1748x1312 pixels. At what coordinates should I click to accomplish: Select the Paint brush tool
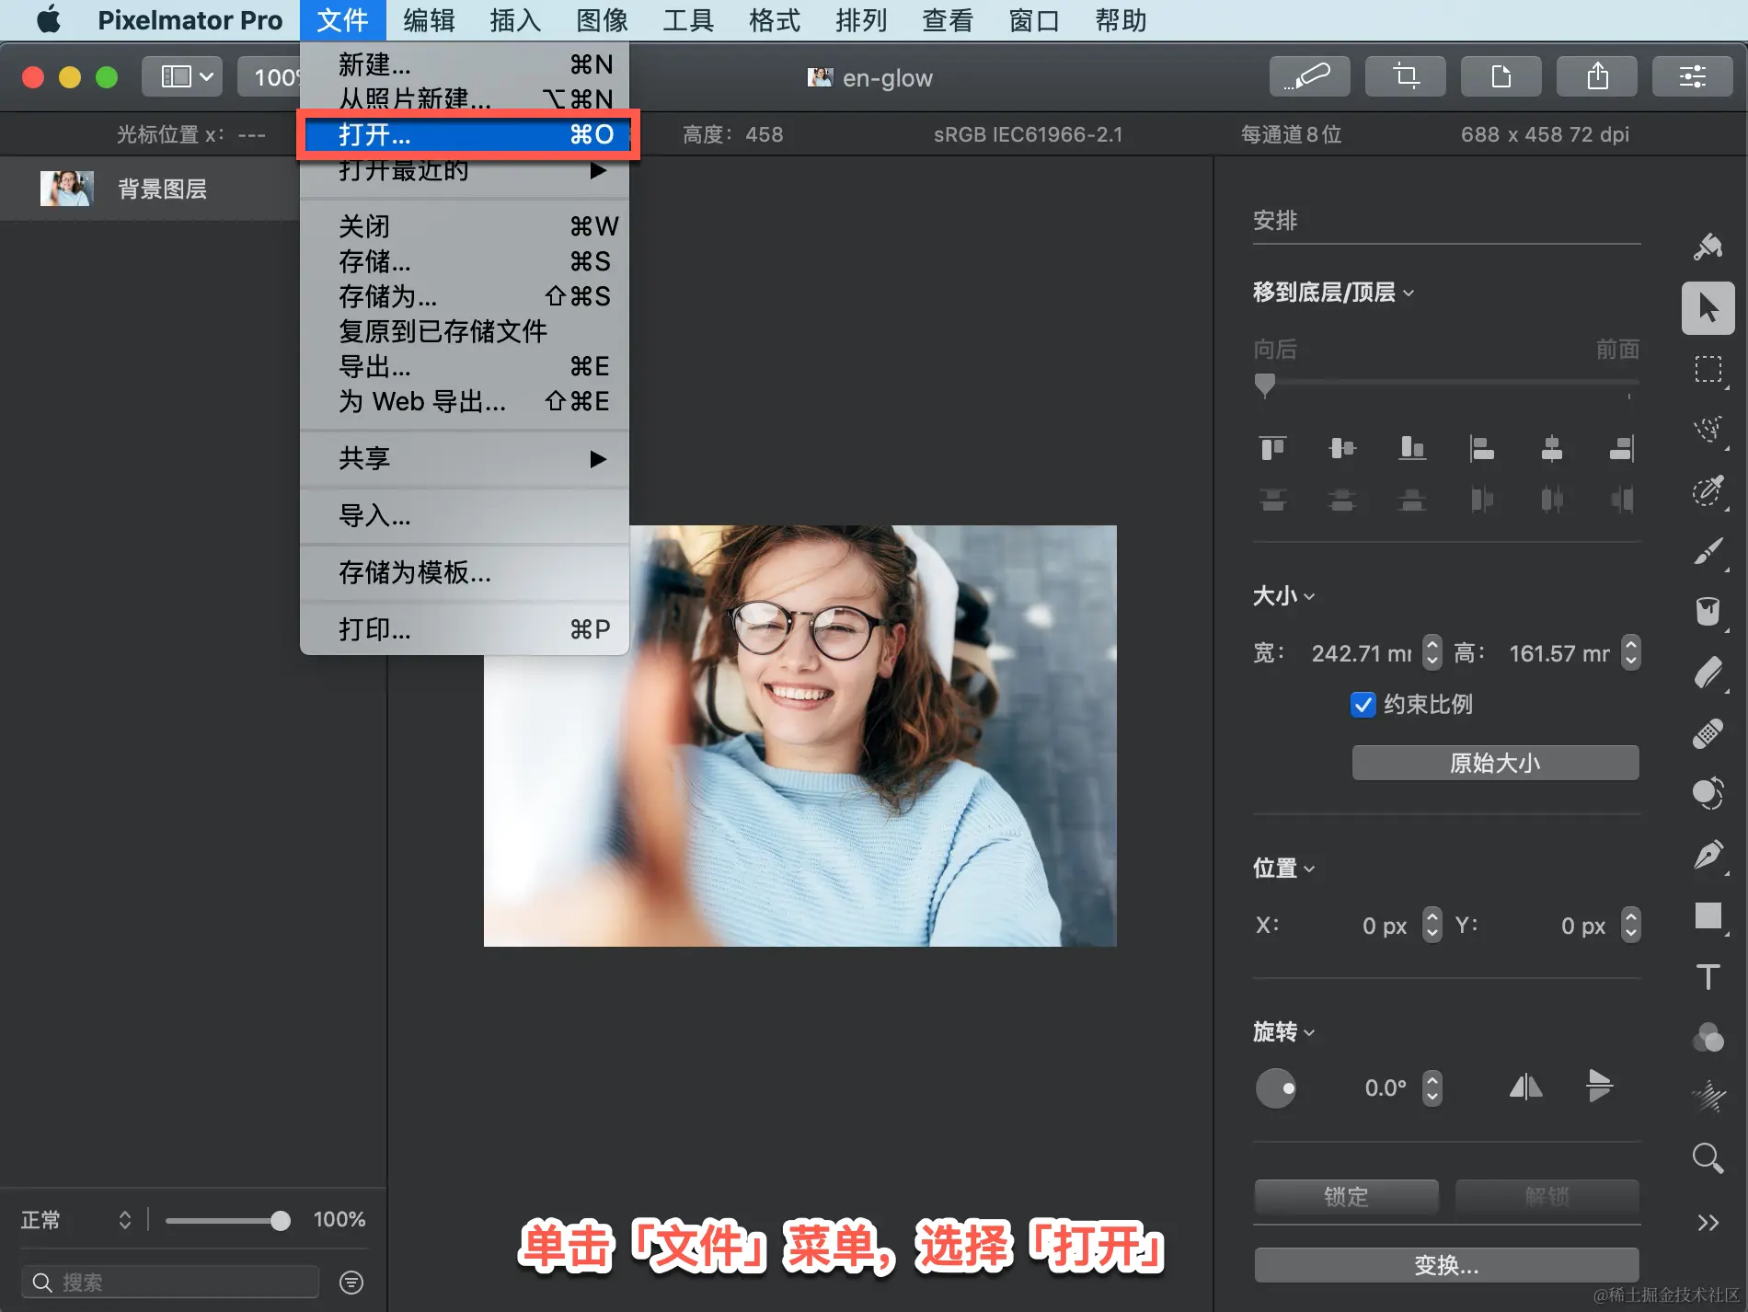coord(1708,551)
